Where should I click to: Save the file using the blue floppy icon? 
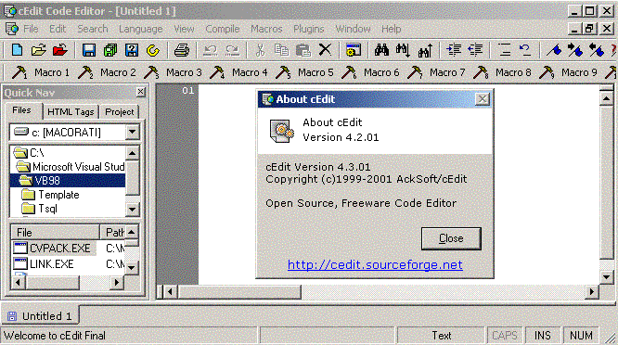coord(89,50)
